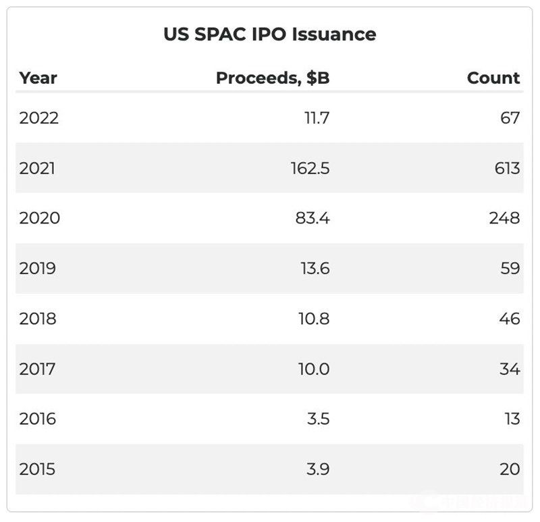Select the 2016 year cell
The height and width of the screenshot is (522, 540).
coord(38,419)
